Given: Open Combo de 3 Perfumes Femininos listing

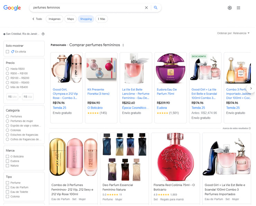Looking at the screenshot, I should pyautogui.click(x=72, y=189).
